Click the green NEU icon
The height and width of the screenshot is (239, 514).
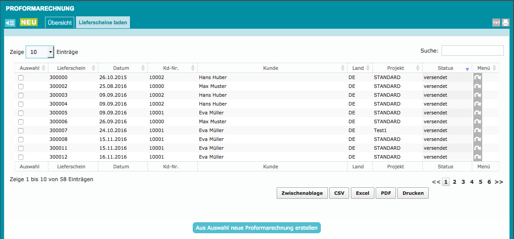(x=29, y=23)
